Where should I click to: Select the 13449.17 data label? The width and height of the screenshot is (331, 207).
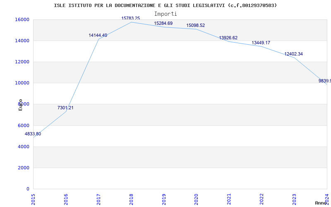[261, 43]
